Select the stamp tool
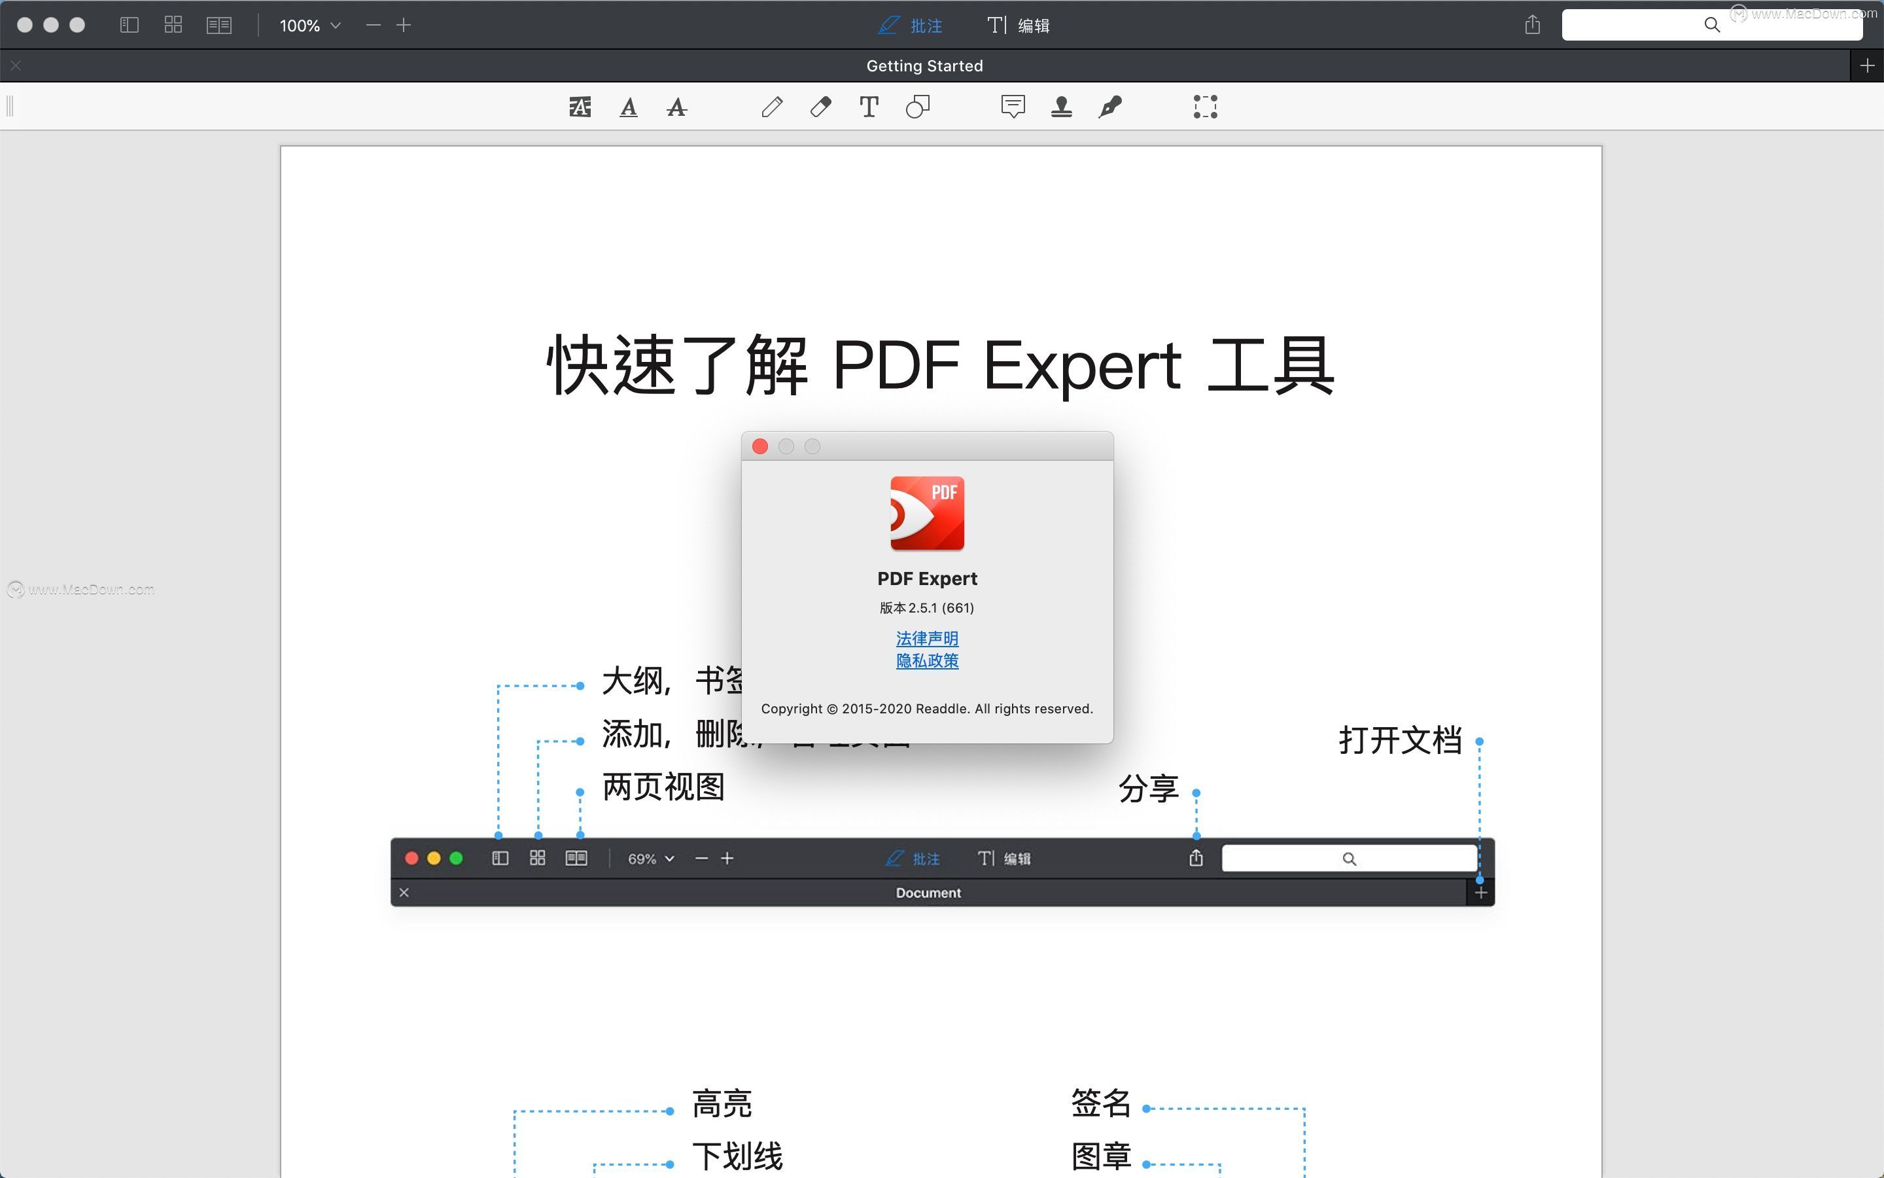Screen dimensions: 1884x1178 (x=1061, y=107)
